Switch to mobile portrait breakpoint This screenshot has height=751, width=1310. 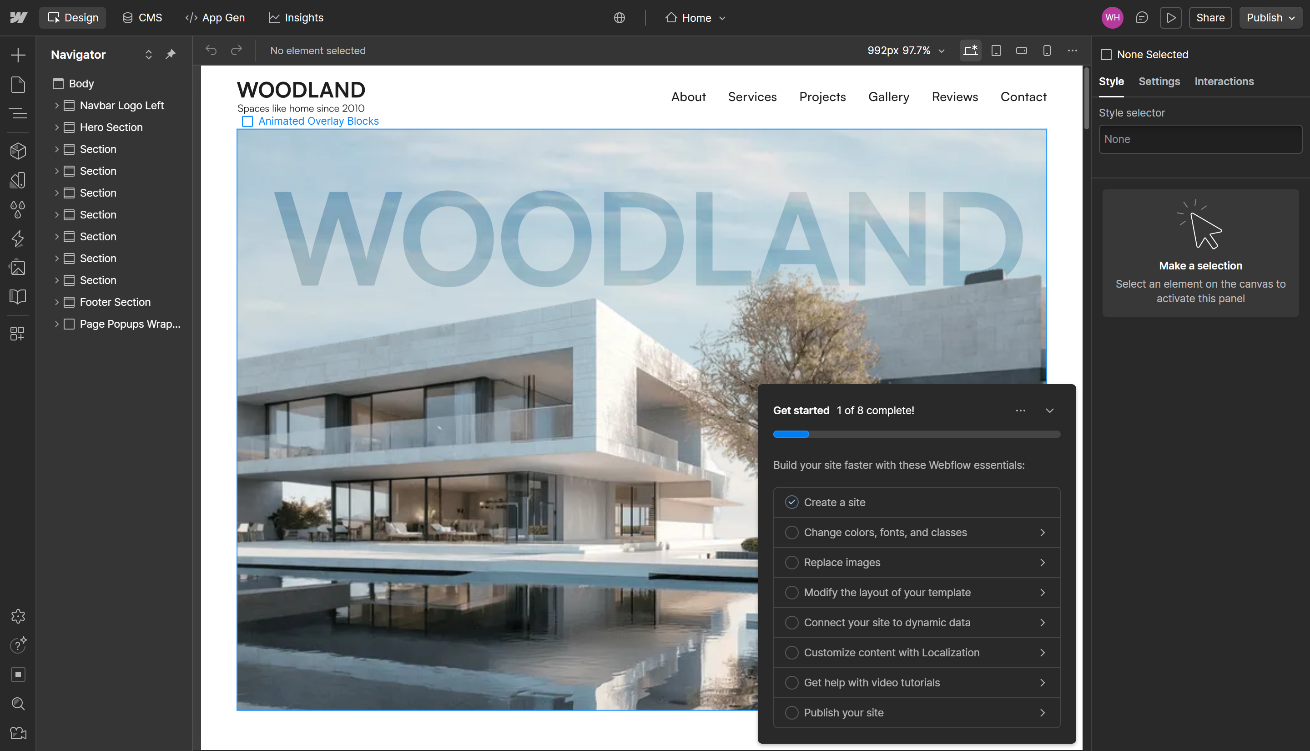[1046, 51]
